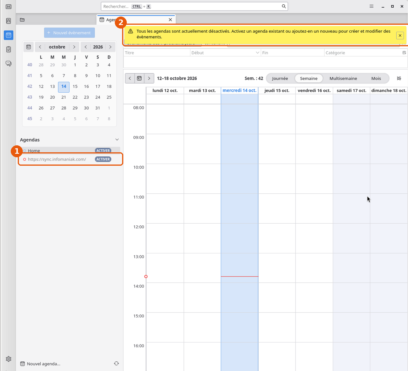Activate the Home agenda
Image resolution: width=408 pixels, height=371 pixels.
click(x=103, y=151)
